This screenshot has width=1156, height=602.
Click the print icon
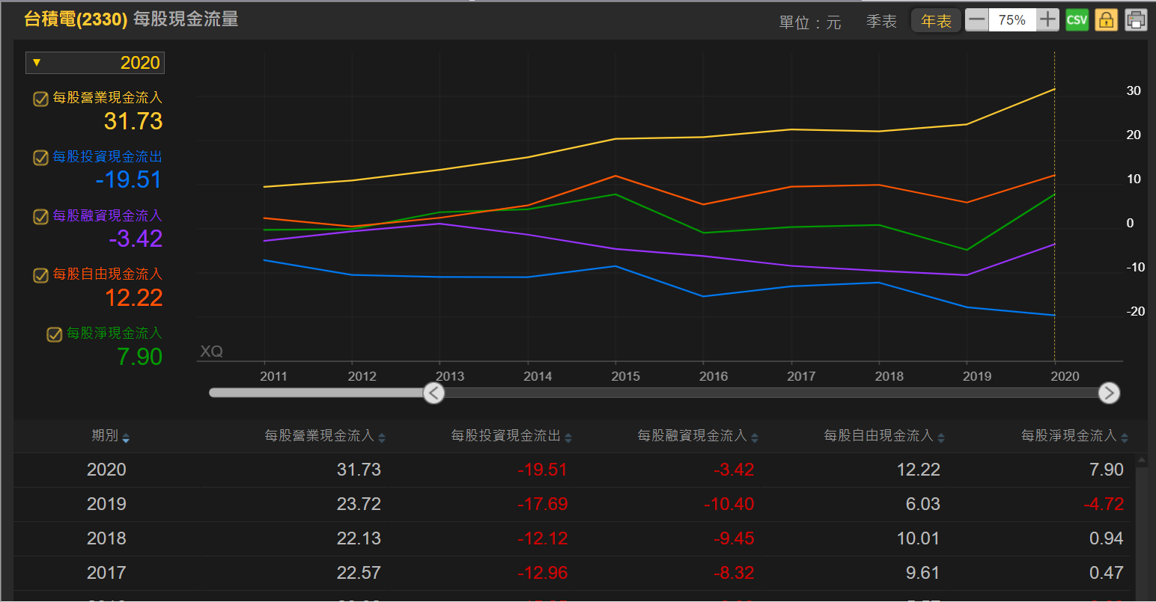coord(1135,20)
